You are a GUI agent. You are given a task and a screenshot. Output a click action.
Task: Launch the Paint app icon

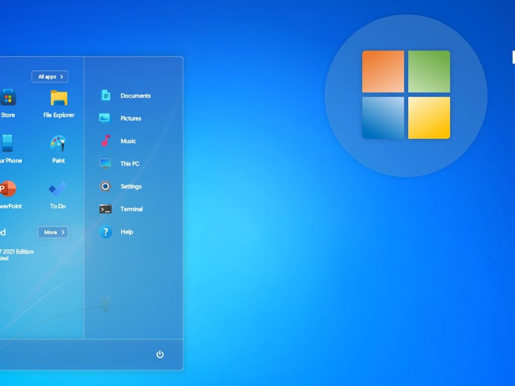tap(58, 144)
